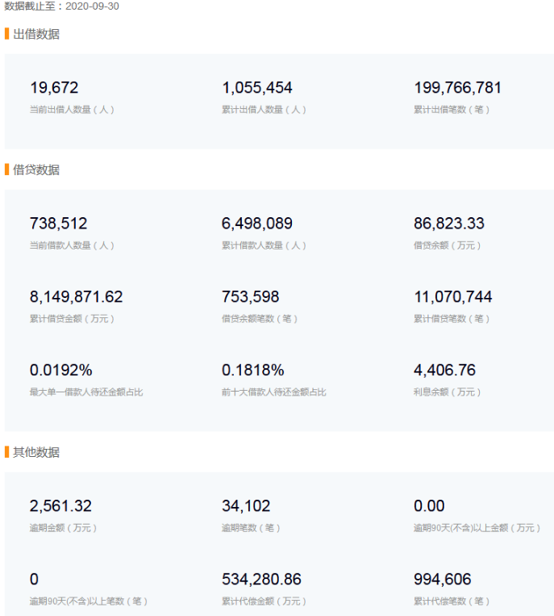
Task: Click the 累计代偿金额 value 534,280.86
Action: (261, 580)
